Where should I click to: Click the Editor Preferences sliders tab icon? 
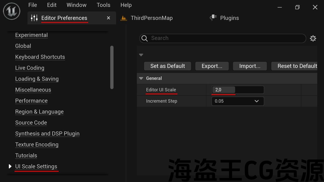(x=34, y=18)
